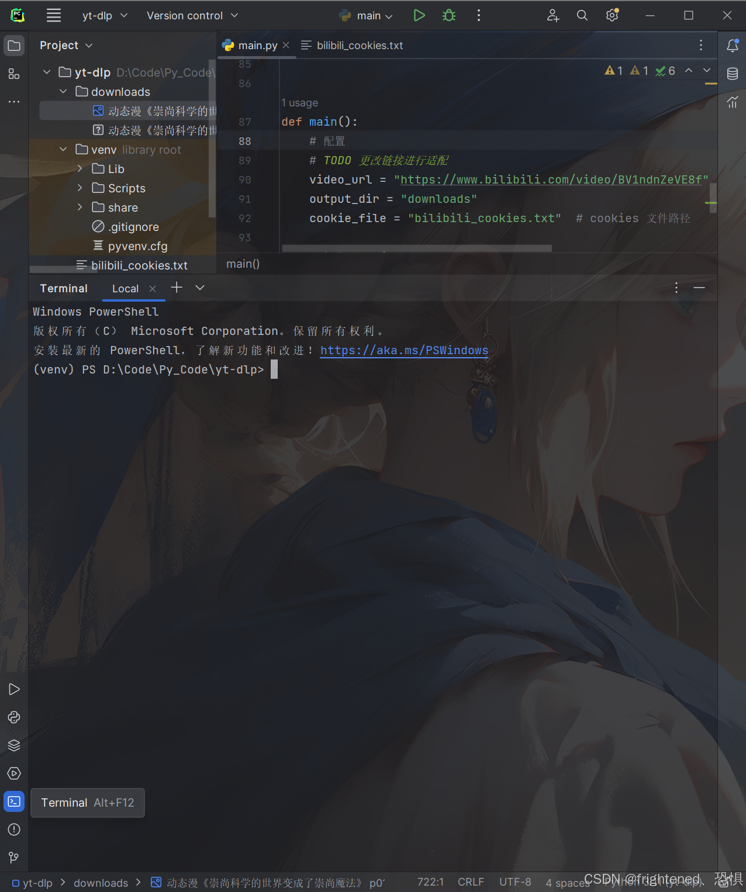Open the aka.ms/PSWindows link
Image resolution: width=746 pixels, height=892 pixels.
[404, 350]
